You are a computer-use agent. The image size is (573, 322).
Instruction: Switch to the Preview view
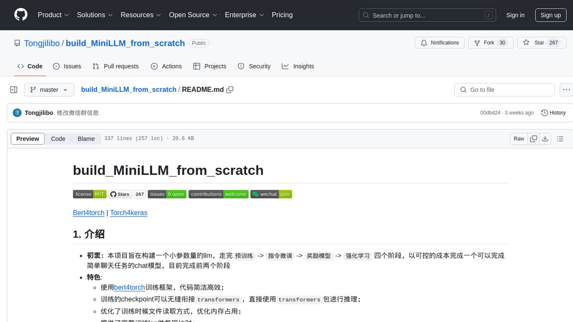28,139
